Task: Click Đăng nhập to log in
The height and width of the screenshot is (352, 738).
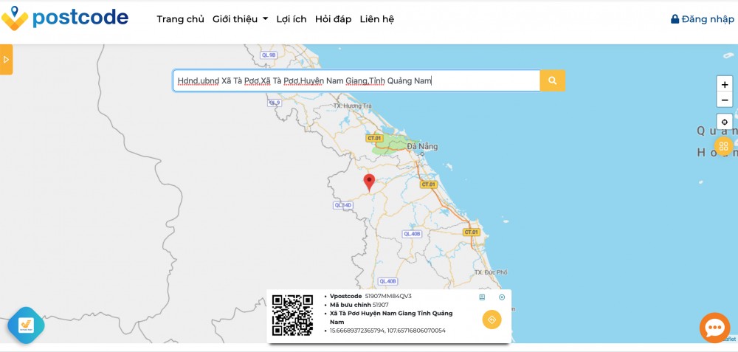Action: tap(702, 19)
